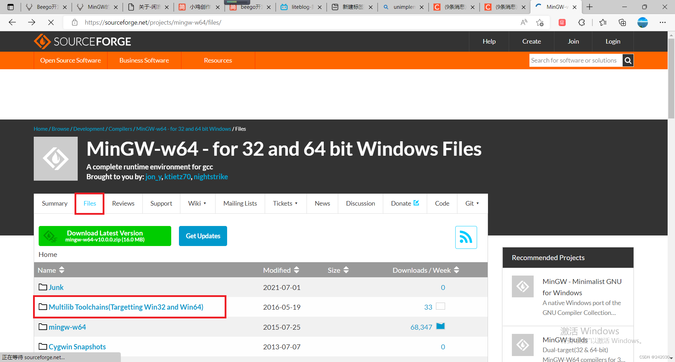The image size is (675, 362).
Task: Click the browser forward arrow
Action: (32, 22)
